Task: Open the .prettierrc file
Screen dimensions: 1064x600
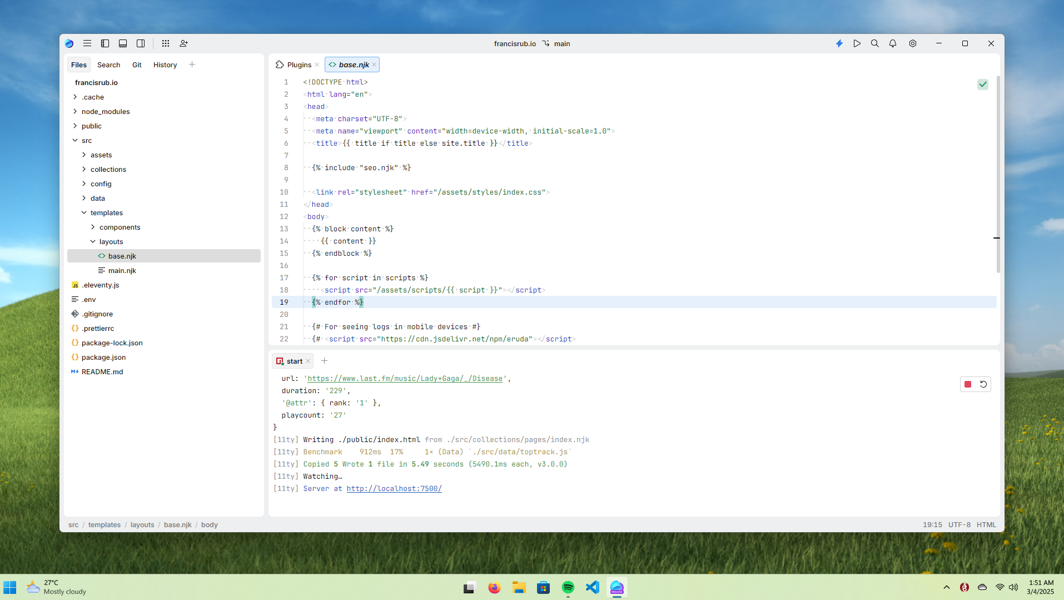Action: coord(164,328)
